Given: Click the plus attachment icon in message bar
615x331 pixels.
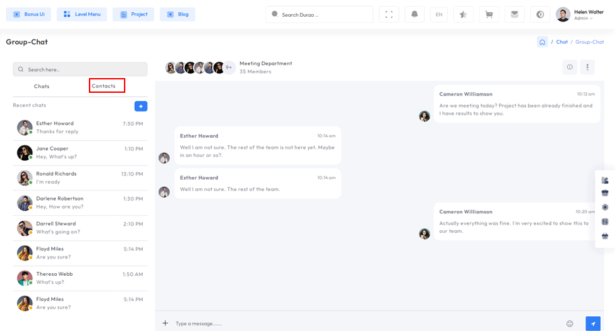Looking at the screenshot, I should [x=165, y=324].
